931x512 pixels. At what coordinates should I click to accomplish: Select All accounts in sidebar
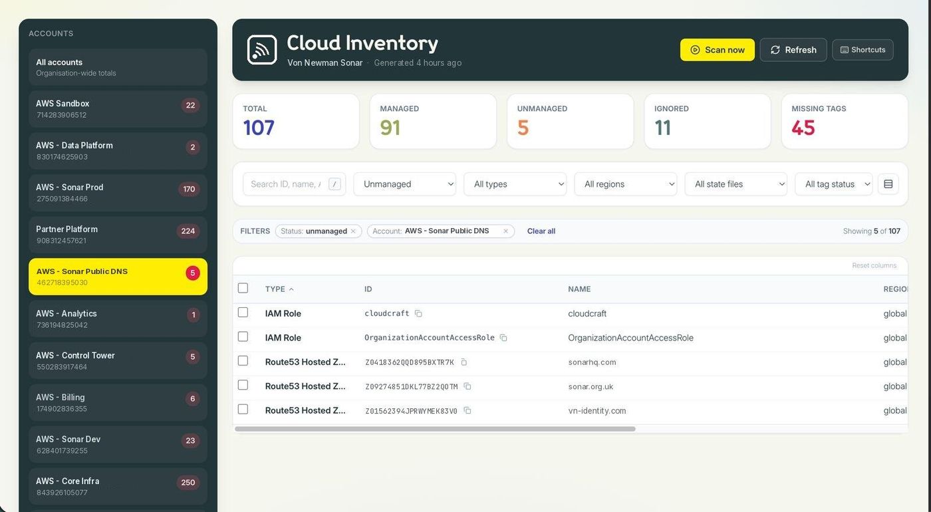(118, 67)
